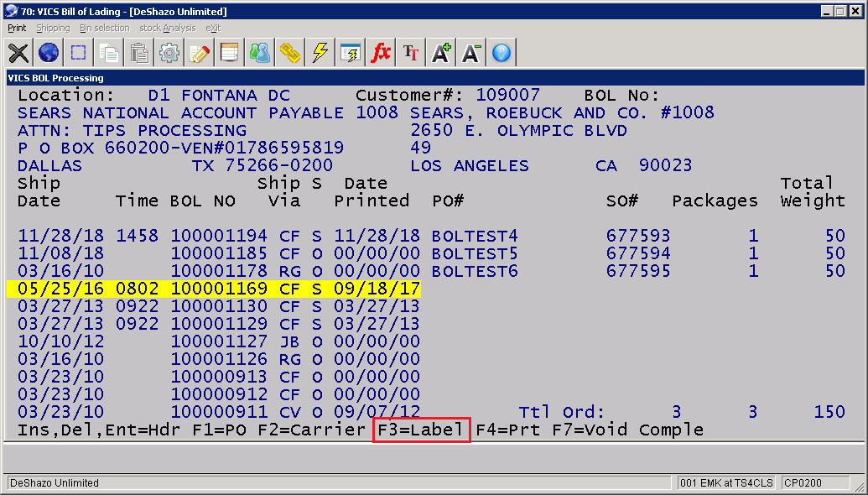The height and width of the screenshot is (495, 868).
Task: Click the paste clipboard toolbar icon
Action: 139,53
